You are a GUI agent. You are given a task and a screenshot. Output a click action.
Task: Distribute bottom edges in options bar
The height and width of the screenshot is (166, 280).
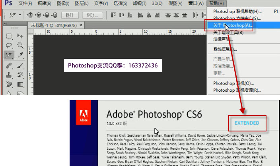tap(185, 15)
